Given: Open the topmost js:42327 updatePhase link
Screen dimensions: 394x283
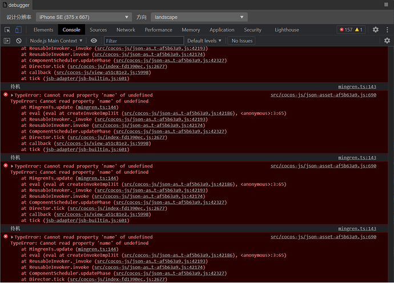Looking at the screenshot, I should [x=170, y=61].
